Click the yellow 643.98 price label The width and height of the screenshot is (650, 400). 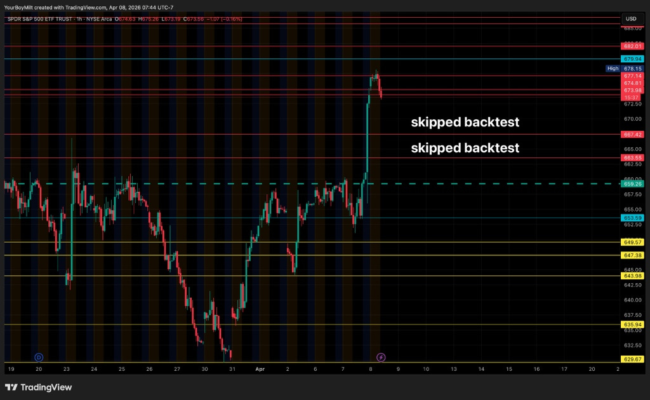click(632, 276)
